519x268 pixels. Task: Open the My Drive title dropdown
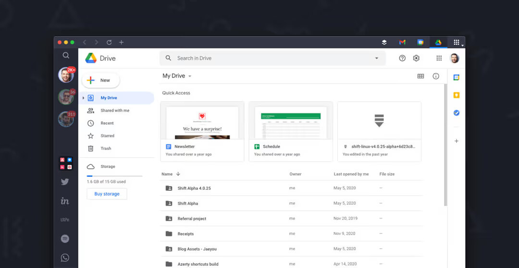pyautogui.click(x=190, y=76)
